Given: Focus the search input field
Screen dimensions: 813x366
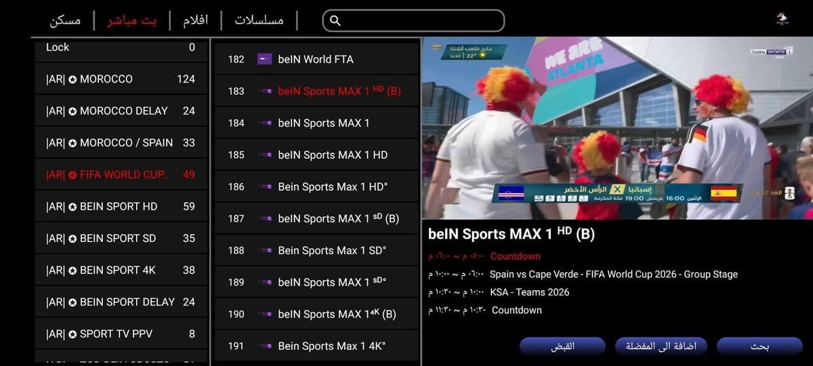Looking at the screenshot, I should tap(413, 20).
